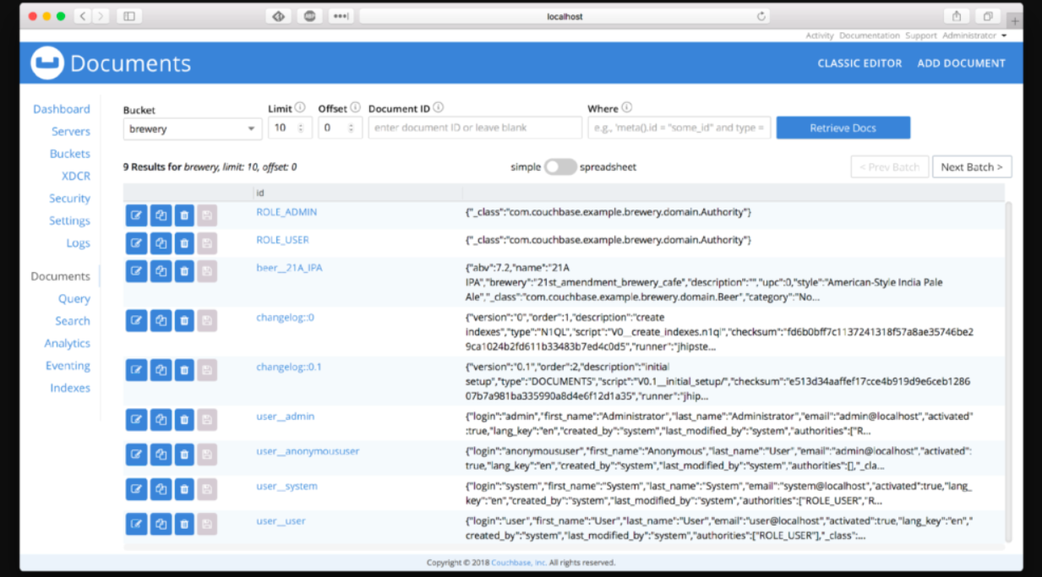The width and height of the screenshot is (1042, 577).
Task: Edit the user__user document
Action: pos(136,524)
